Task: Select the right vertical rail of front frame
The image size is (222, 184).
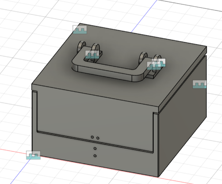Action: (x=156, y=134)
